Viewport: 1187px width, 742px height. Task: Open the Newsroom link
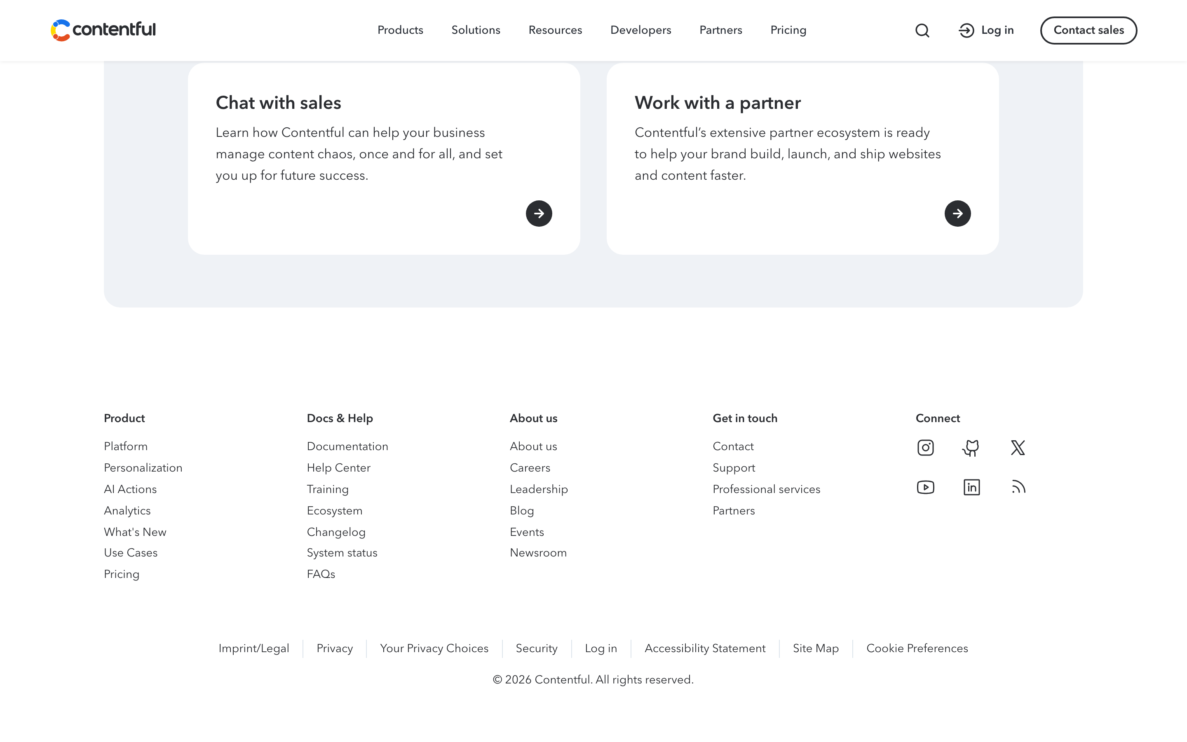tap(538, 553)
